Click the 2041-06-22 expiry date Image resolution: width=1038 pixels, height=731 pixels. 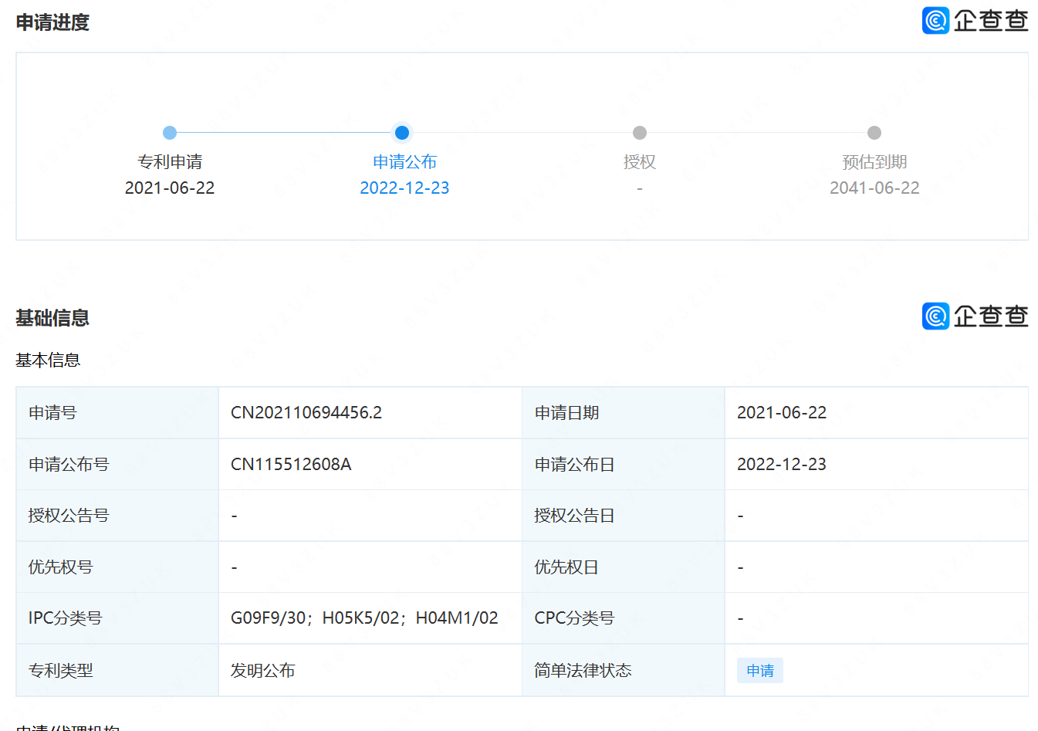[874, 188]
